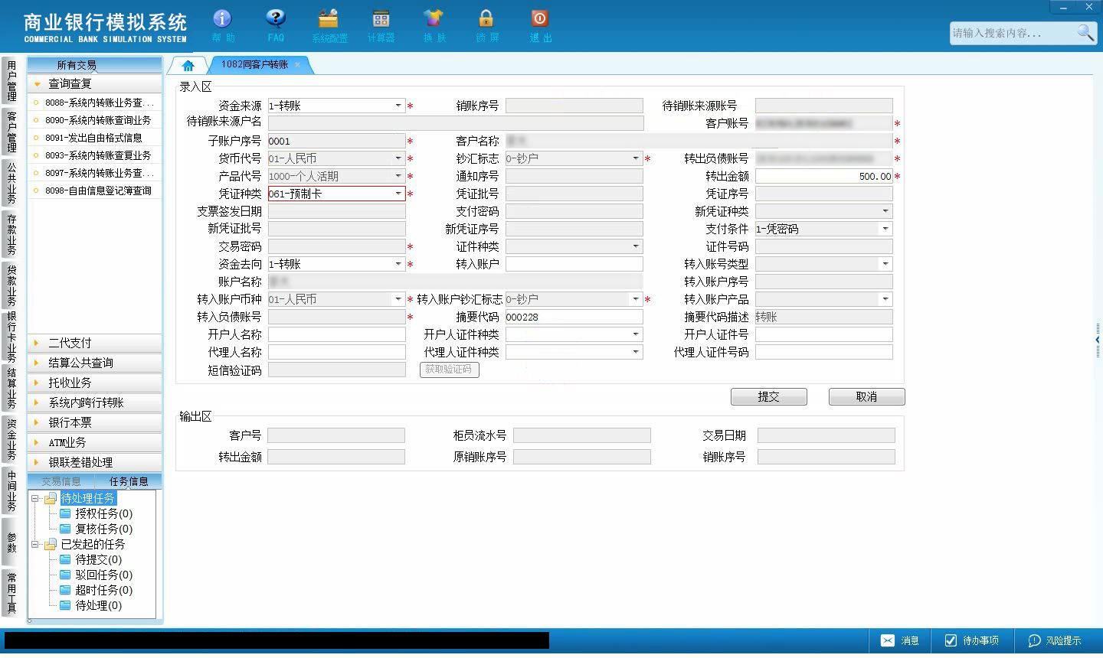Open the 资金来源 dropdown
1103x658 pixels.
pos(398,106)
